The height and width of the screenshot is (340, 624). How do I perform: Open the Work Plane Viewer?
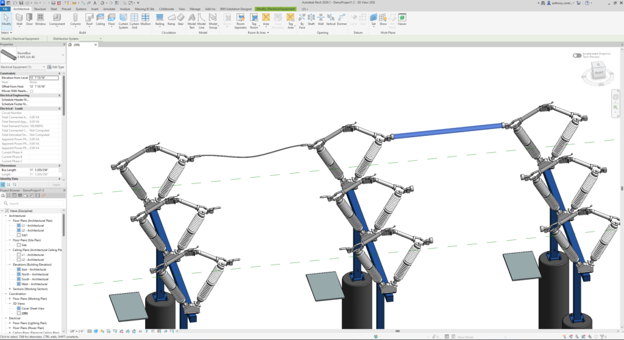tap(402, 19)
